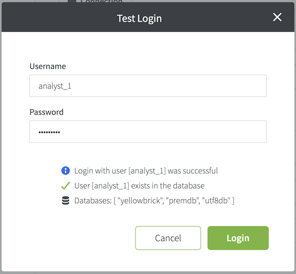Screen dimensions: 296x274
Task: Click the "premdb" database name
Action: (182, 200)
